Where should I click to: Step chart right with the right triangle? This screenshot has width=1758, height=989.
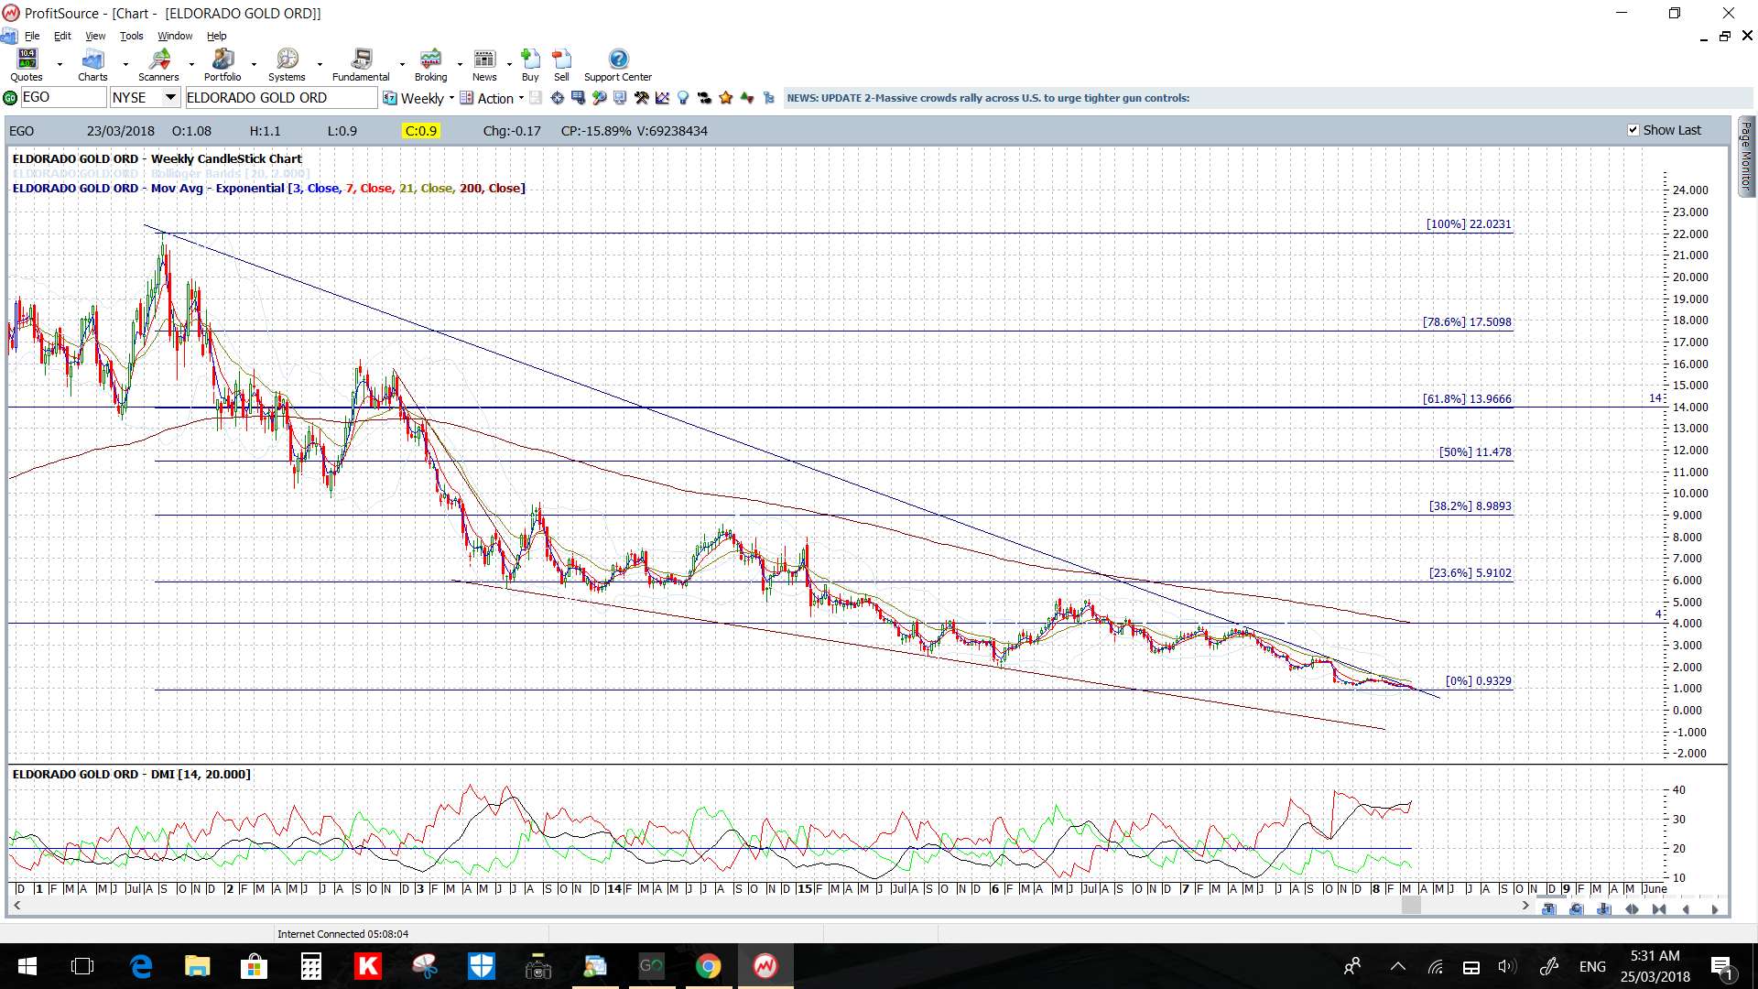1715,909
